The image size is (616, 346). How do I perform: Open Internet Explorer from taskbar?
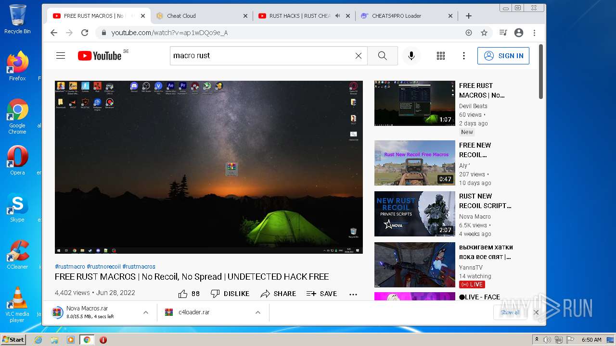tap(38, 340)
